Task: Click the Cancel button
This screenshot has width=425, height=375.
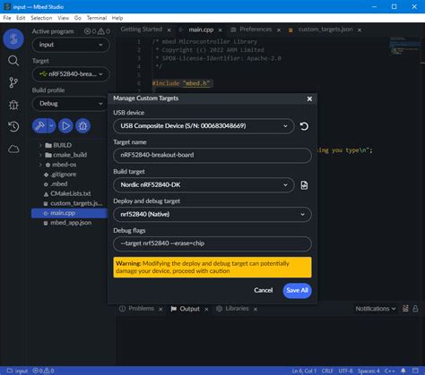Action: [263, 290]
